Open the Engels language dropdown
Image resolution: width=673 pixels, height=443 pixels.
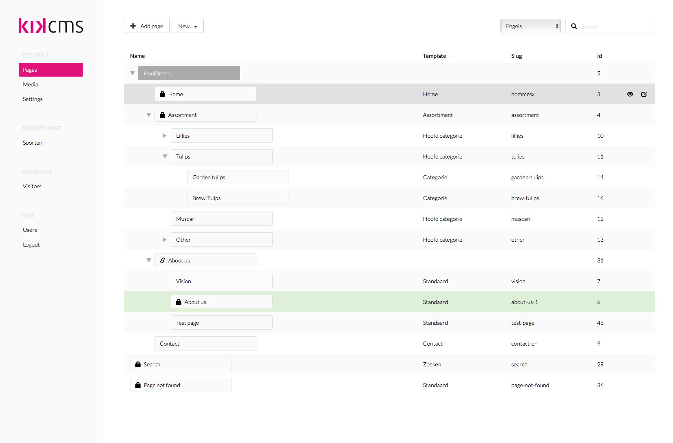530,26
